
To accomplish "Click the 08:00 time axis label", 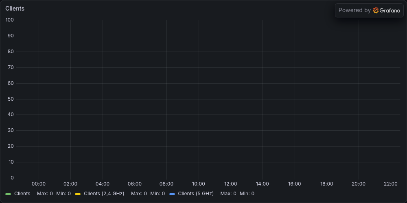I will click(166, 184).
